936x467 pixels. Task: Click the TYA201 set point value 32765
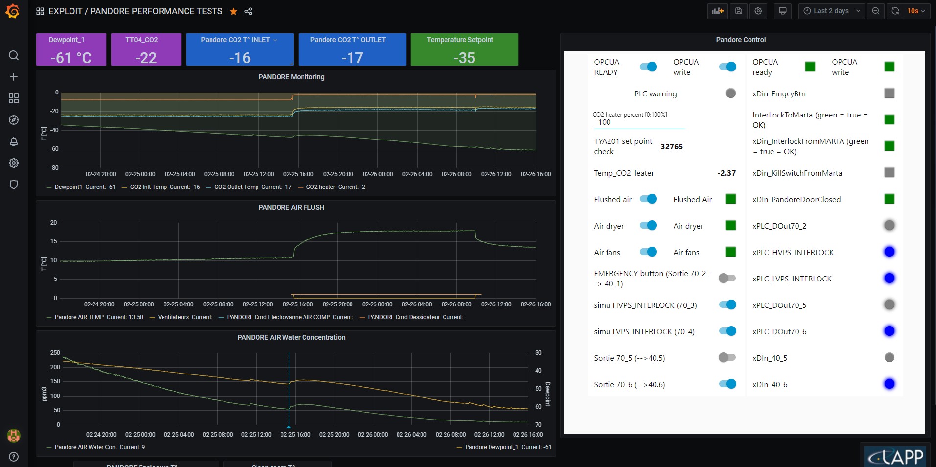click(x=672, y=146)
